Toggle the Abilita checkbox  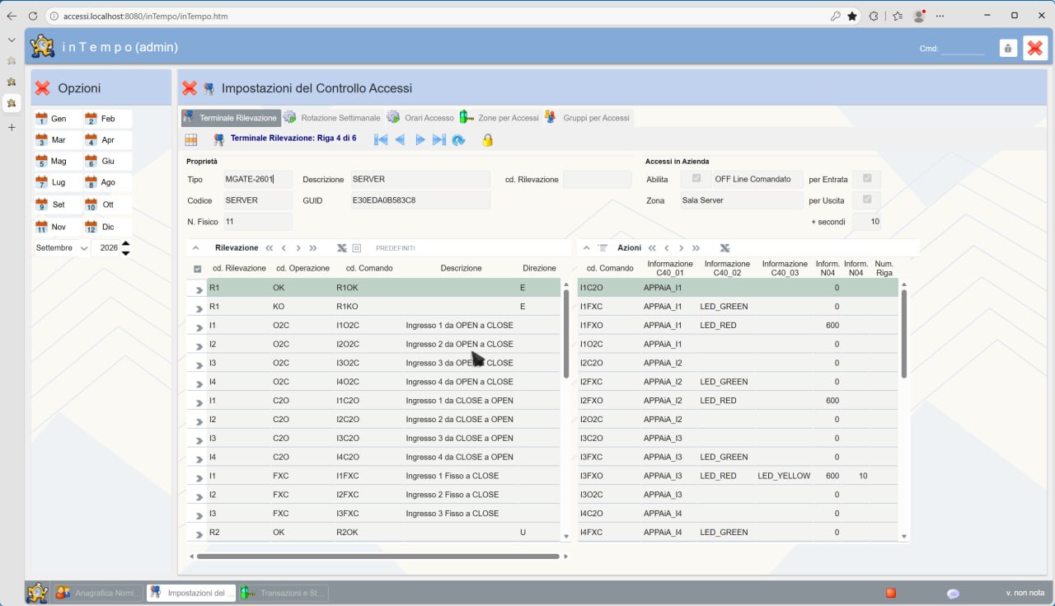696,178
